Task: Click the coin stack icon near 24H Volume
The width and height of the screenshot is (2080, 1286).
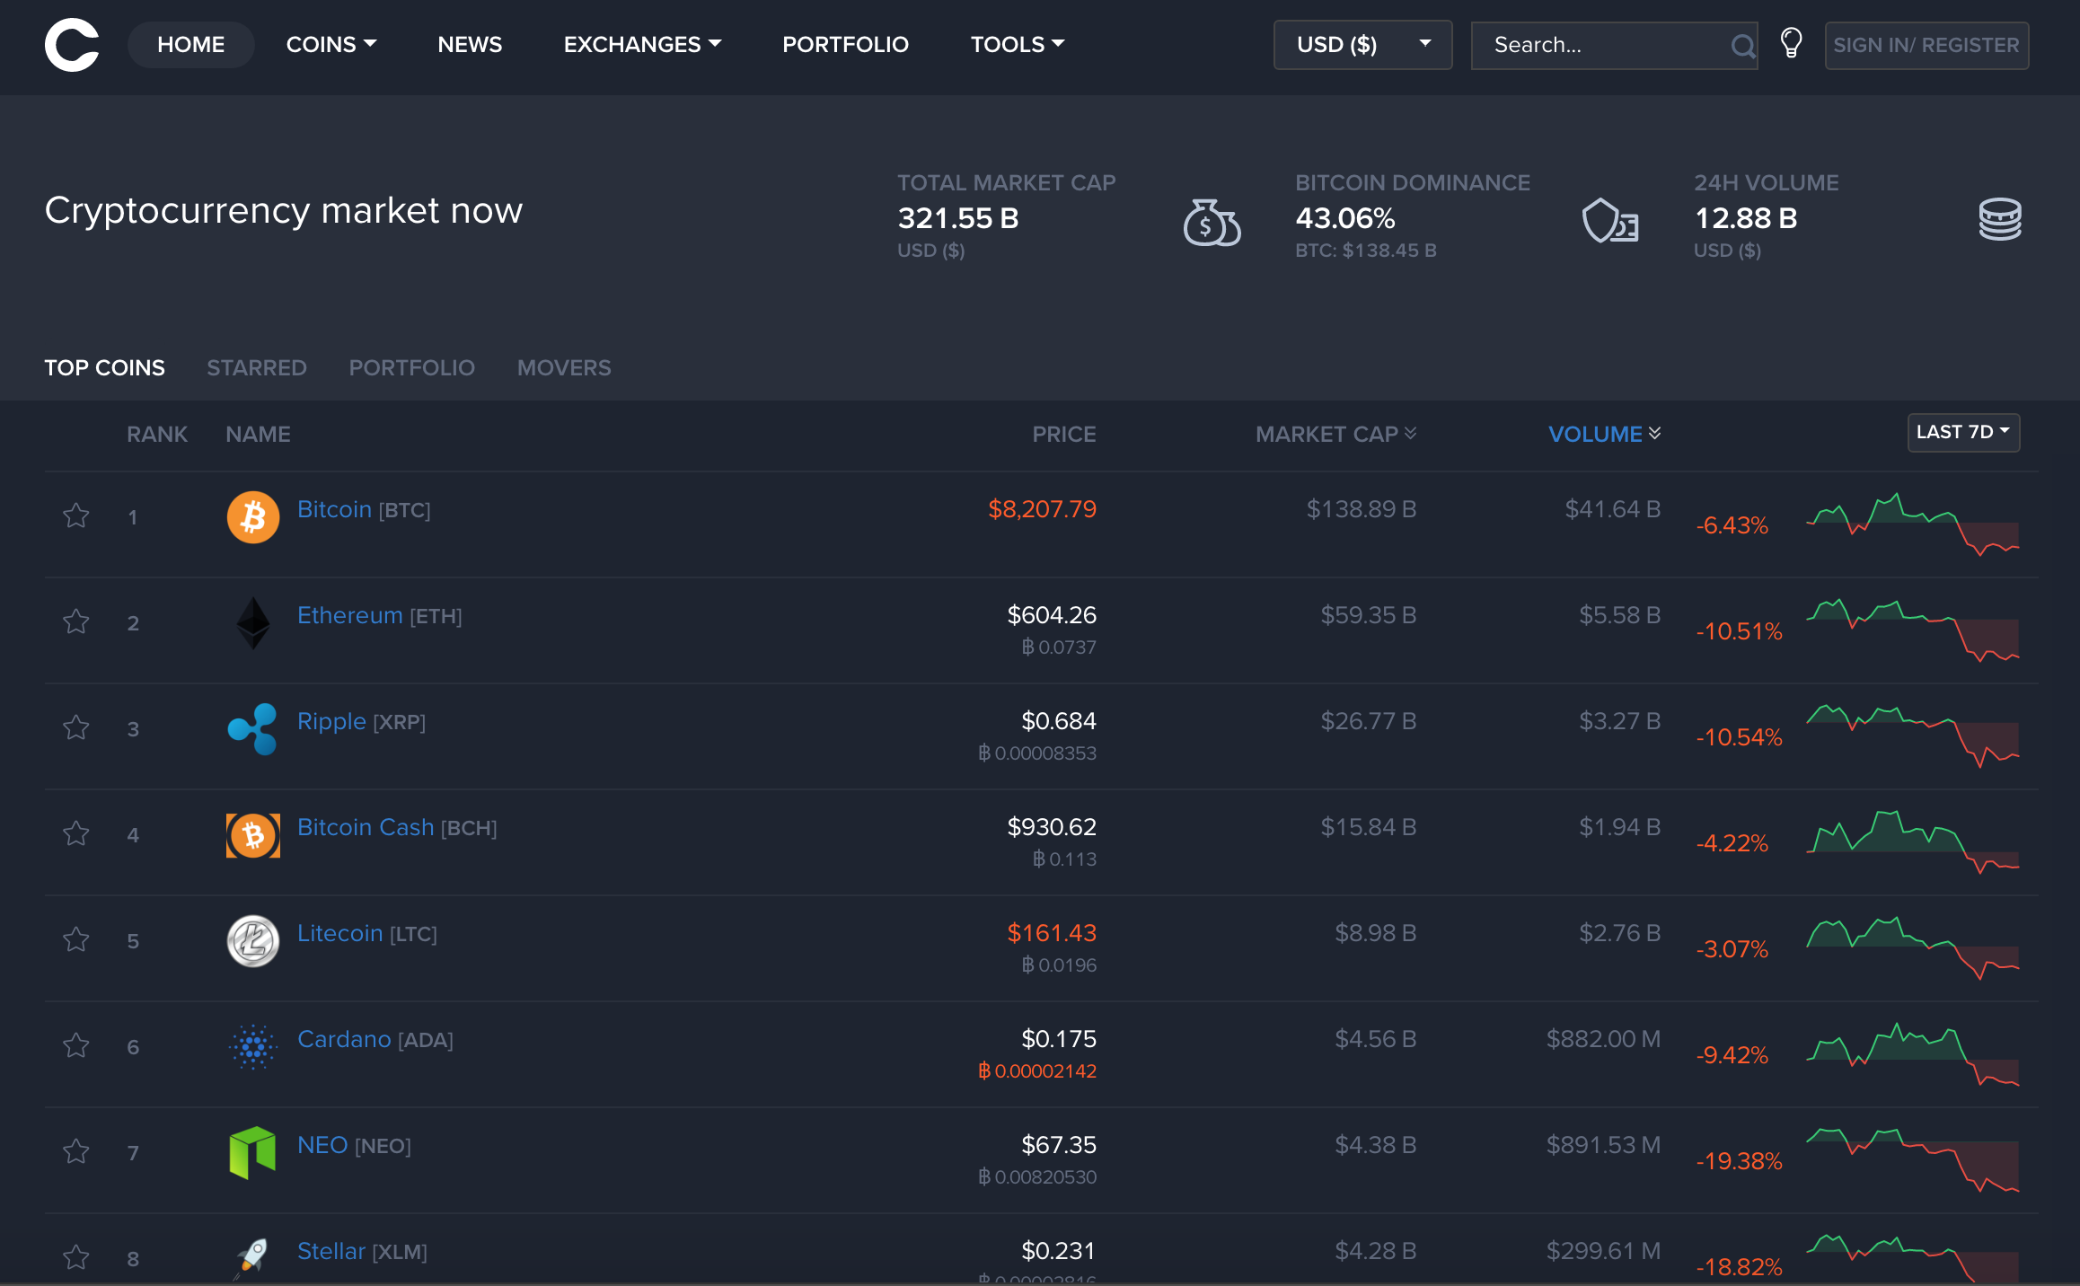Action: coord(1999,219)
